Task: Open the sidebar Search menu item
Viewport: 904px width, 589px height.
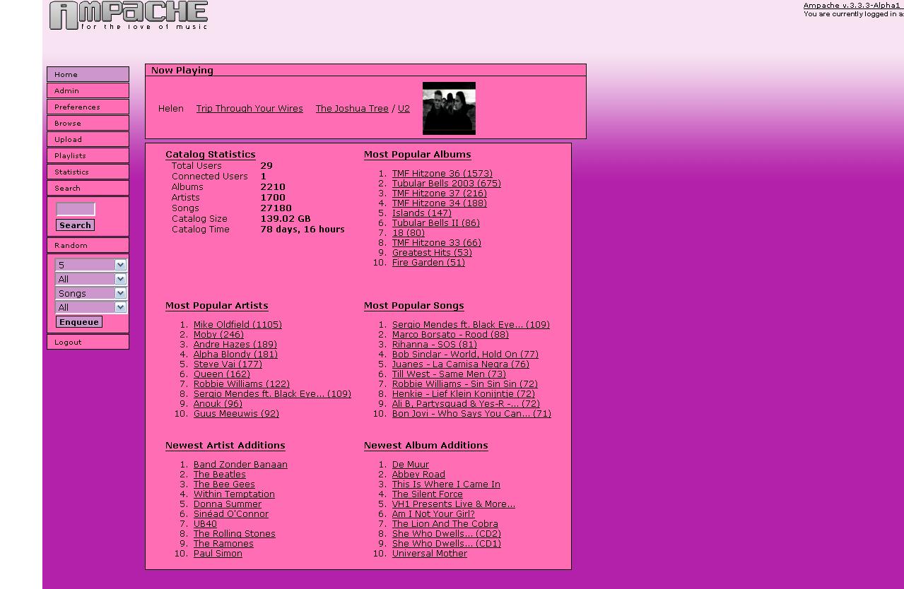Action: 88,188
